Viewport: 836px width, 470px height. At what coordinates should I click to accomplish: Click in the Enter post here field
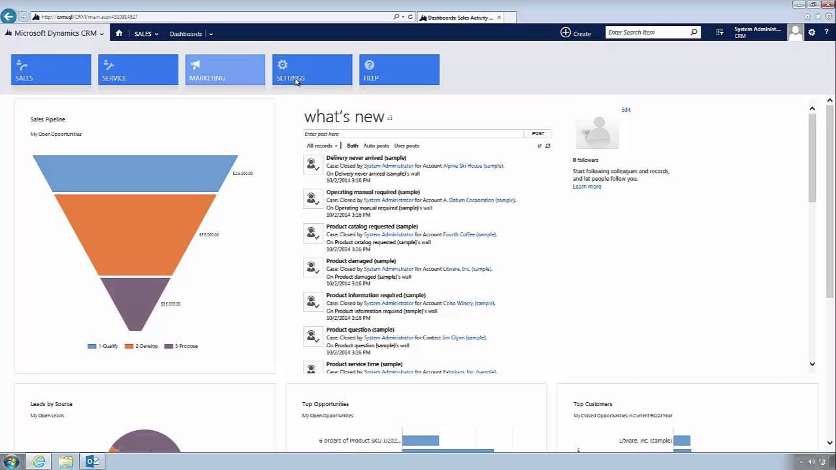click(413, 134)
